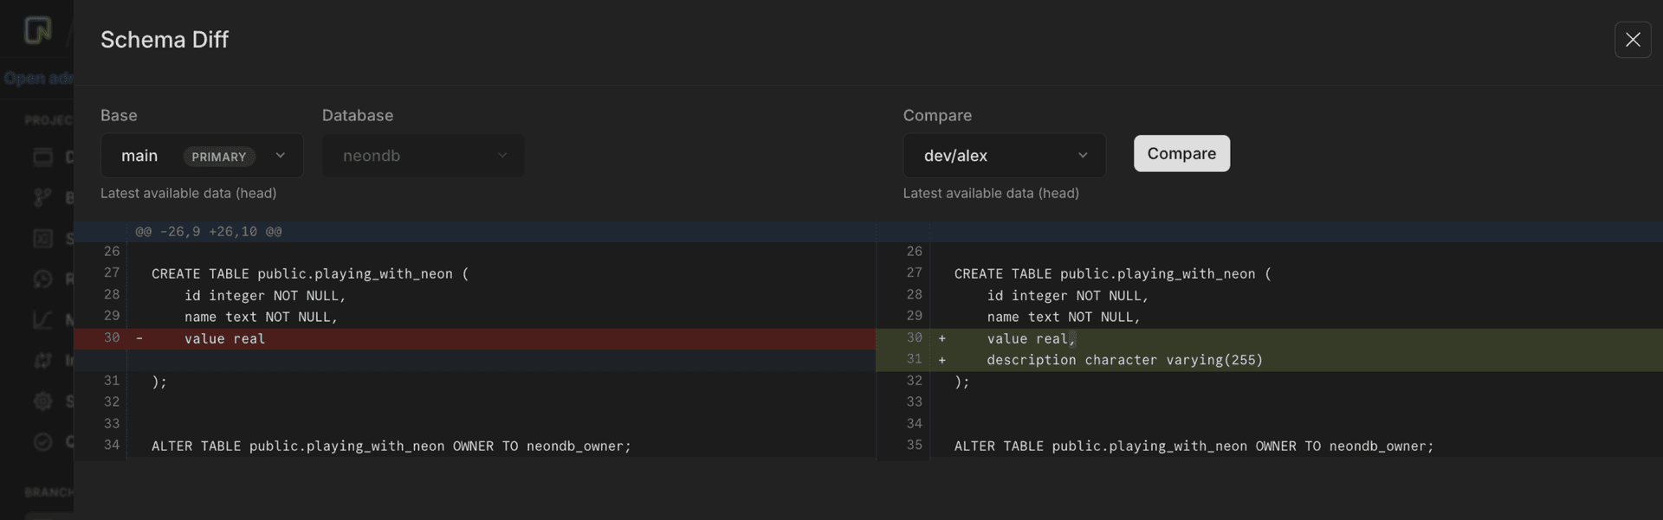Image resolution: width=1663 pixels, height=520 pixels.
Task: Click the partially hidden blue 'Open' link
Action: [x=24, y=78]
